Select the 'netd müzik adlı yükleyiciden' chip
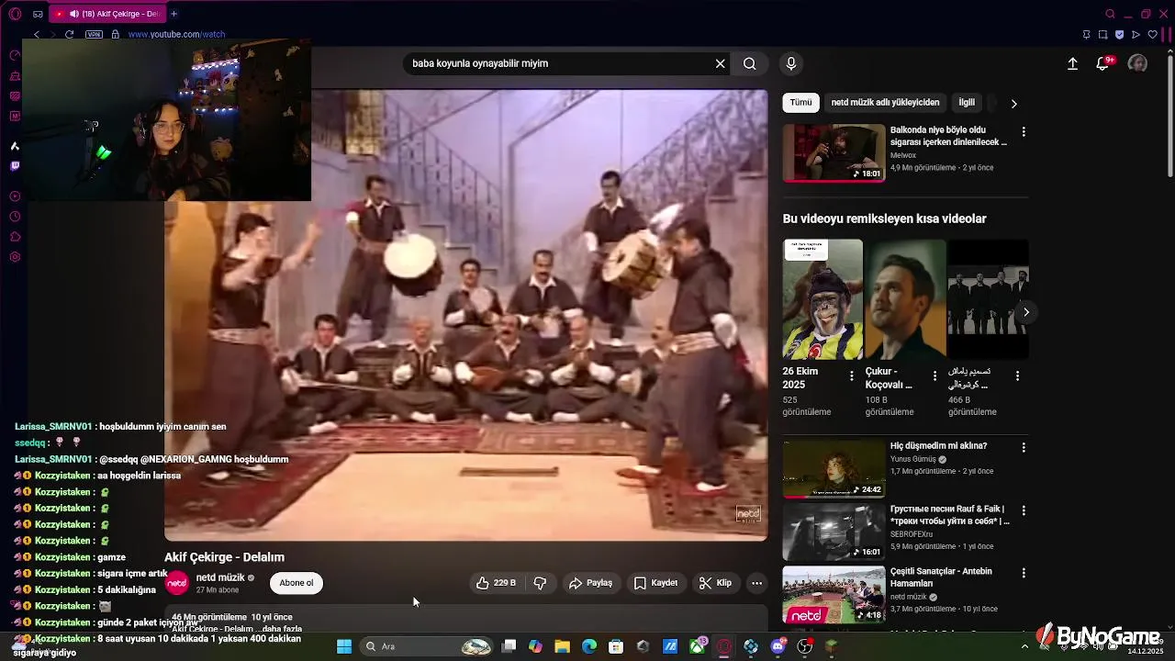Viewport: 1175px width, 661px height. 885,103
